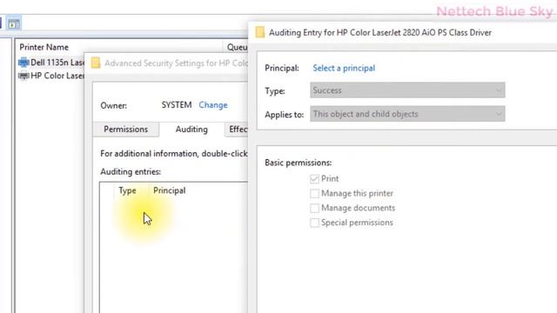Click the show/hide pane toolbar icon
Image resolution: width=557 pixels, height=313 pixels.
coord(14,23)
